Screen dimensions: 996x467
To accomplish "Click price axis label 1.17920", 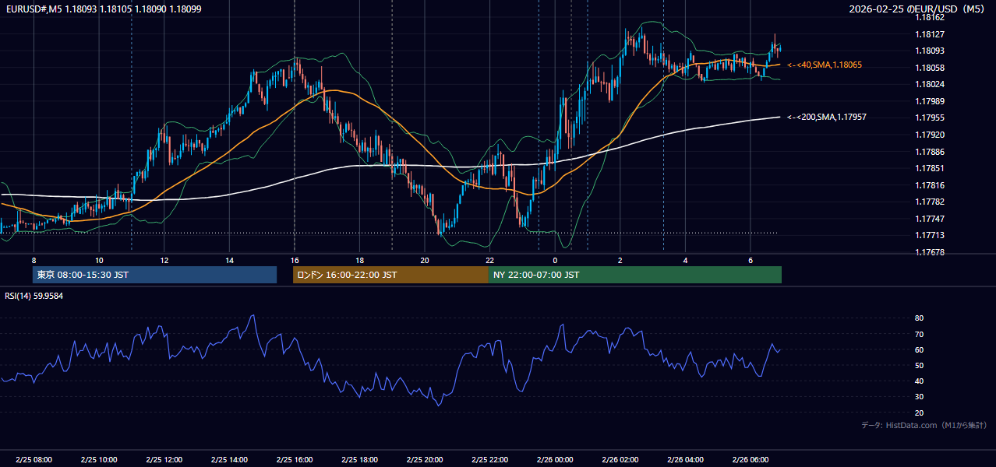I will tap(931, 135).
